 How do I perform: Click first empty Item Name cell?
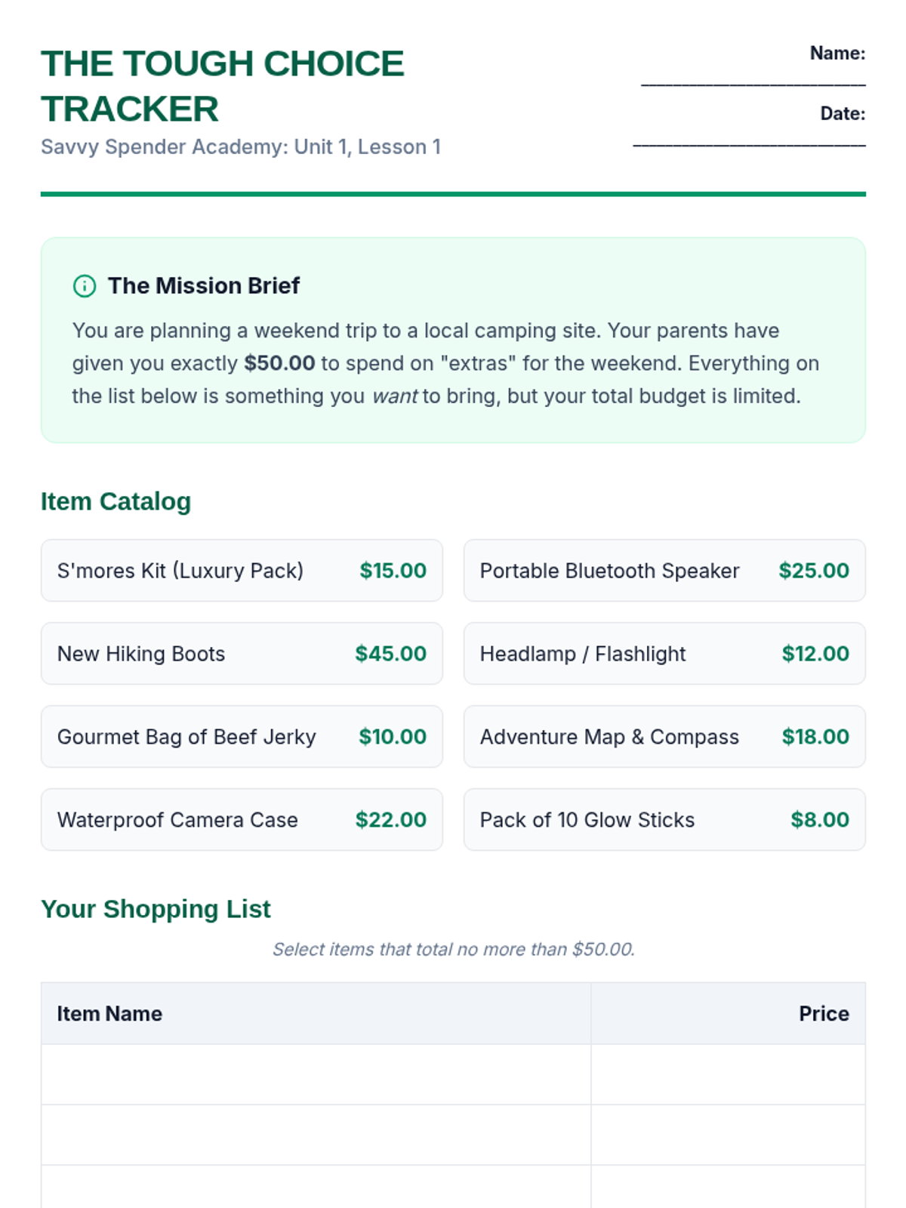[x=316, y=1074]
